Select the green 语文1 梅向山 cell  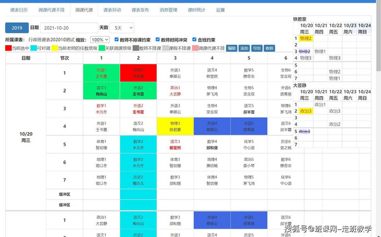(x=102, y=91)
